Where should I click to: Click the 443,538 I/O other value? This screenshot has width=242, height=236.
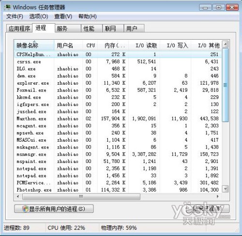click(x=209, y=118)
